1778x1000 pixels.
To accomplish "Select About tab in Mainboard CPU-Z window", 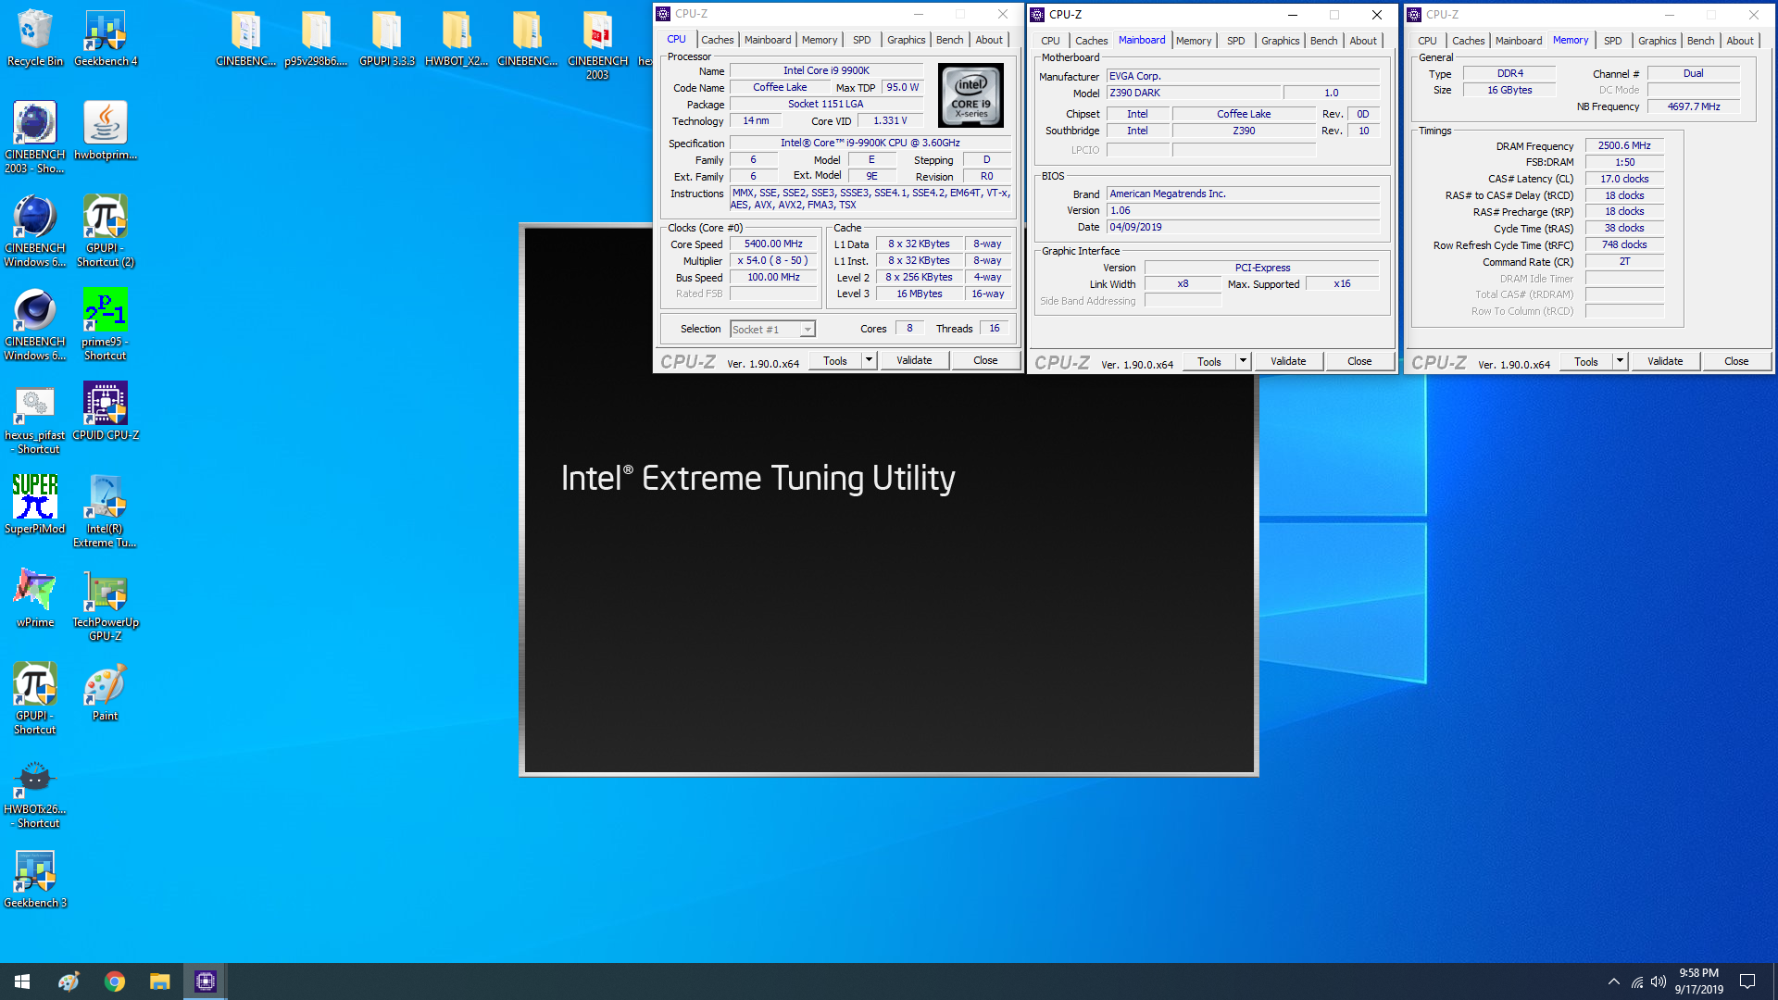I will pos(1362,41).
